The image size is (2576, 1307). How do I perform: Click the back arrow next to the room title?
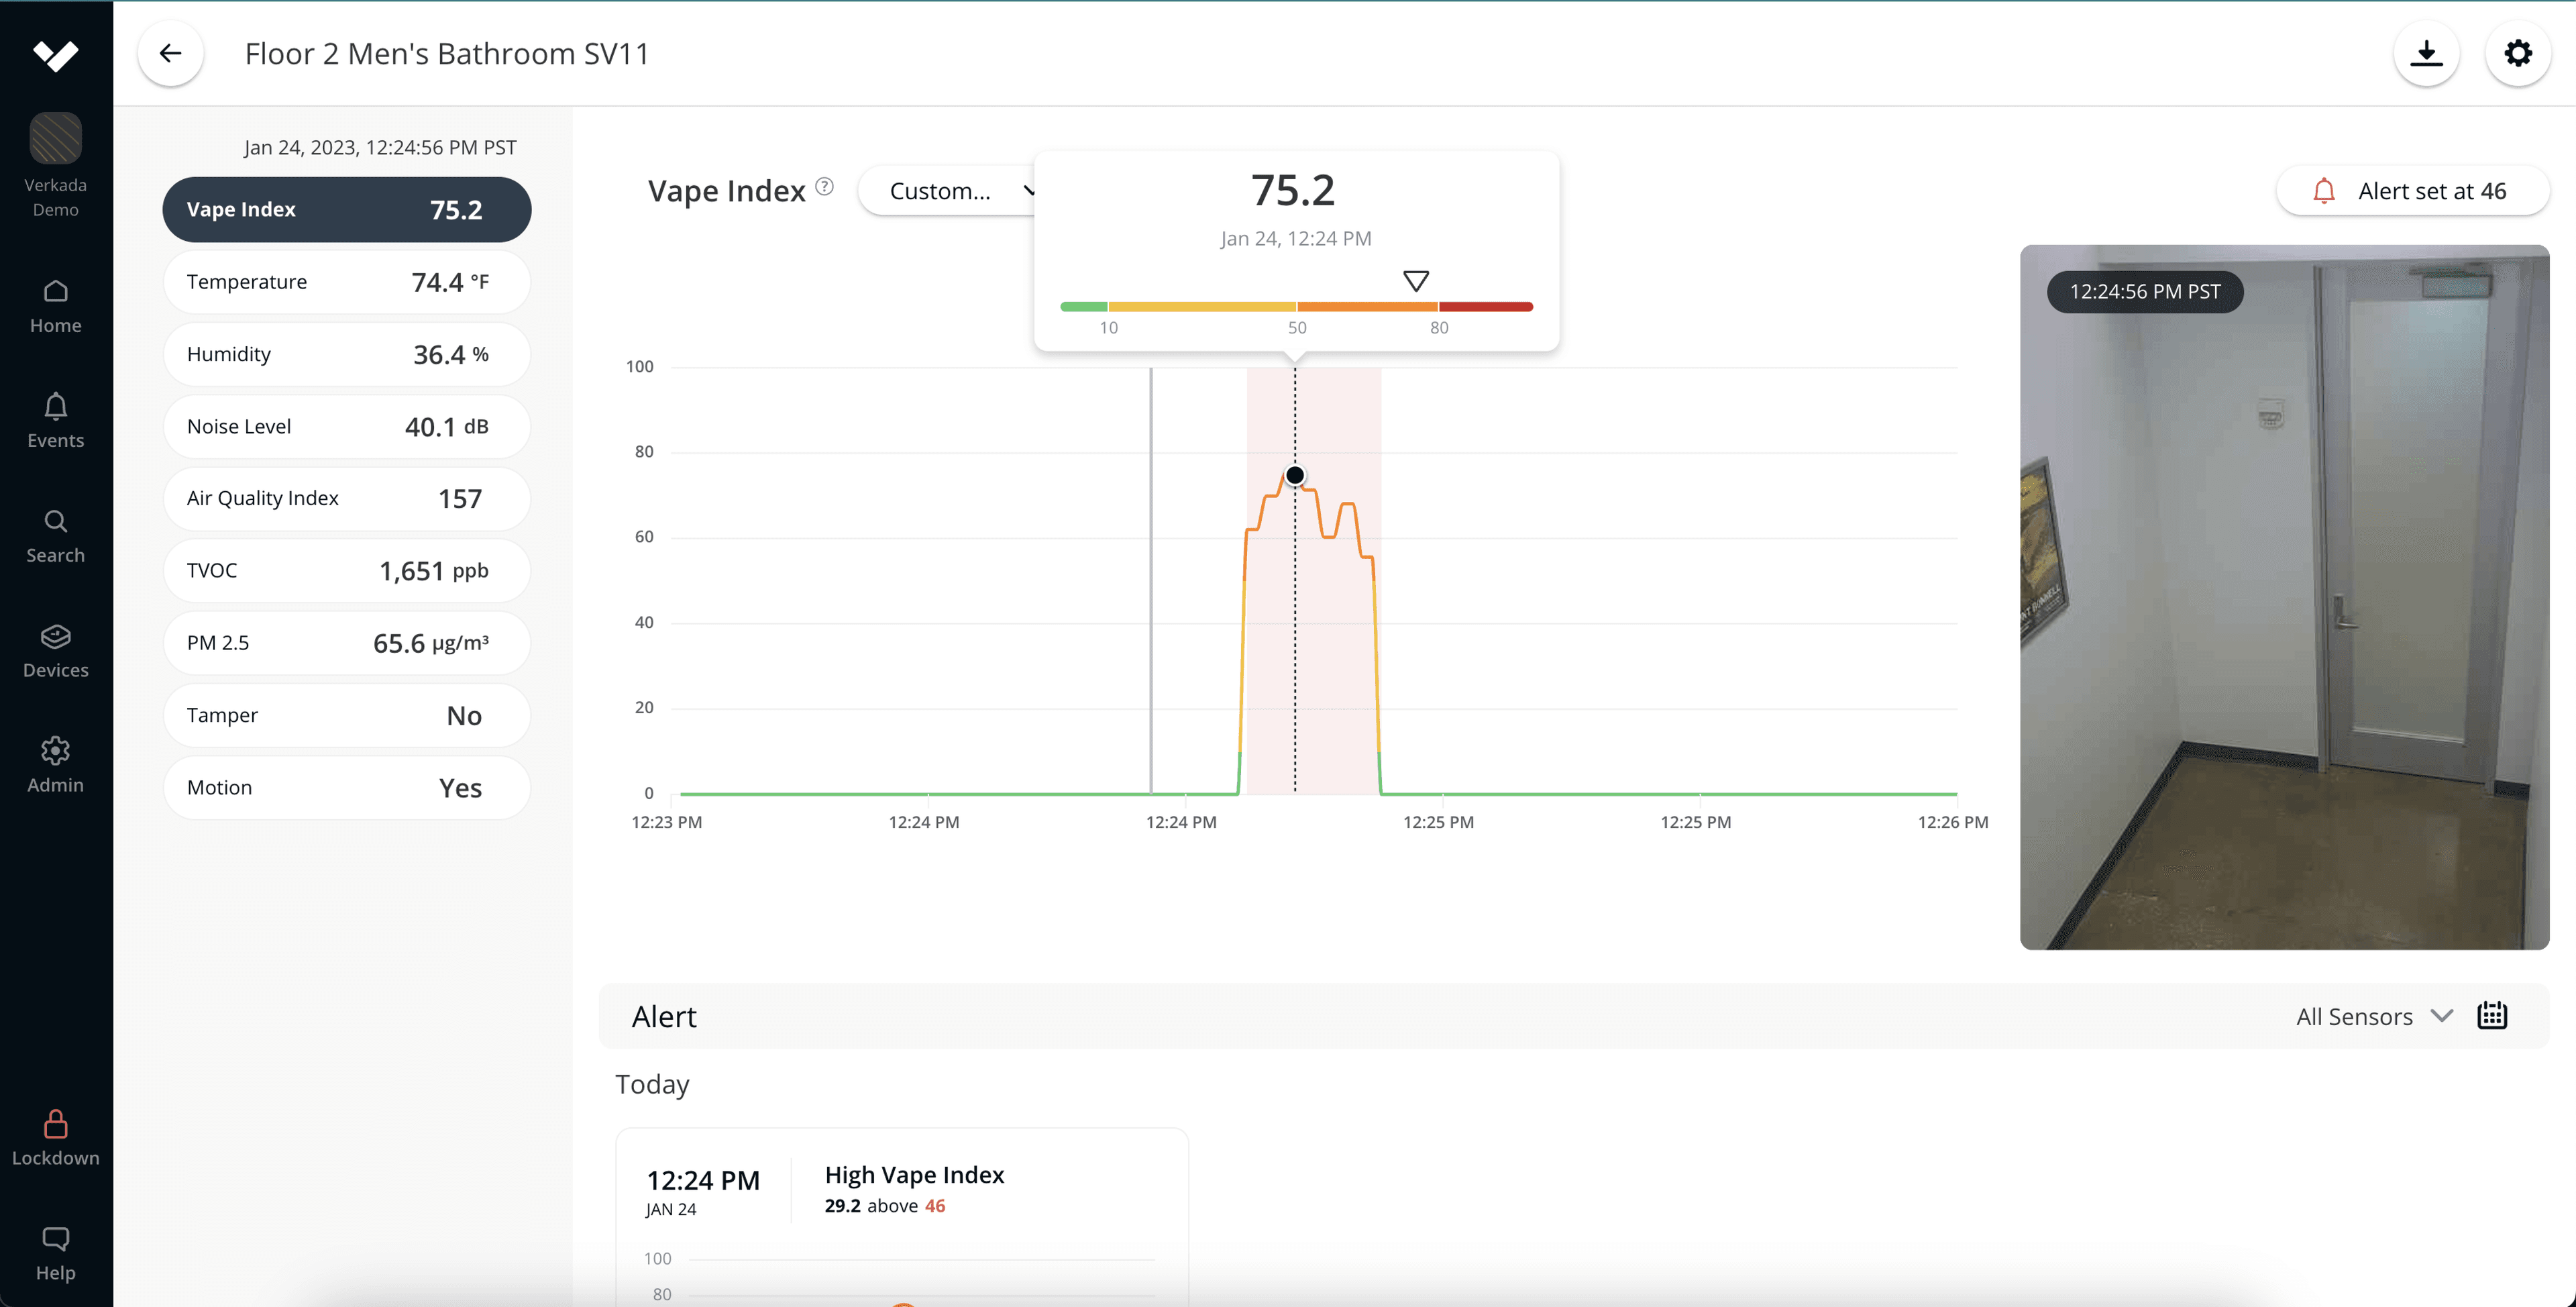pyautogui.click(x=170, y=53)
